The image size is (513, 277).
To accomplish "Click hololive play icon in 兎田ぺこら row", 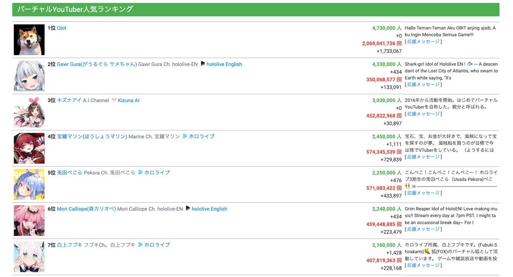I will tap(140, 173).
